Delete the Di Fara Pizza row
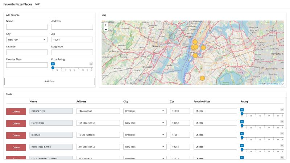The width and height of the screenshot is (290, 163). pos(16,112)
